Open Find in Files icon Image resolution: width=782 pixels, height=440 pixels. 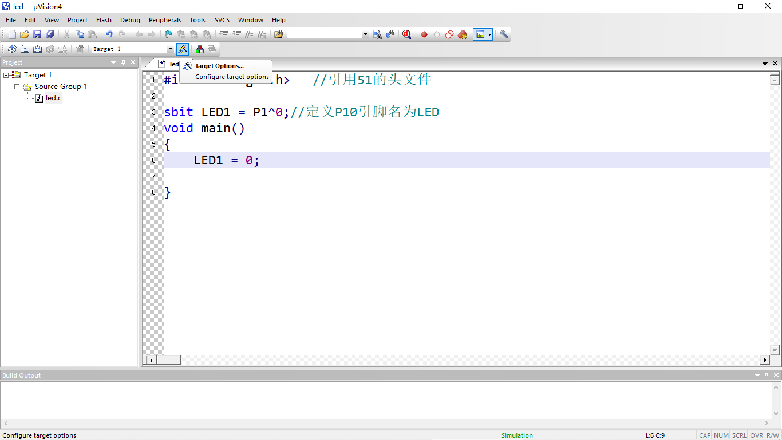click(x=279, y=34)
